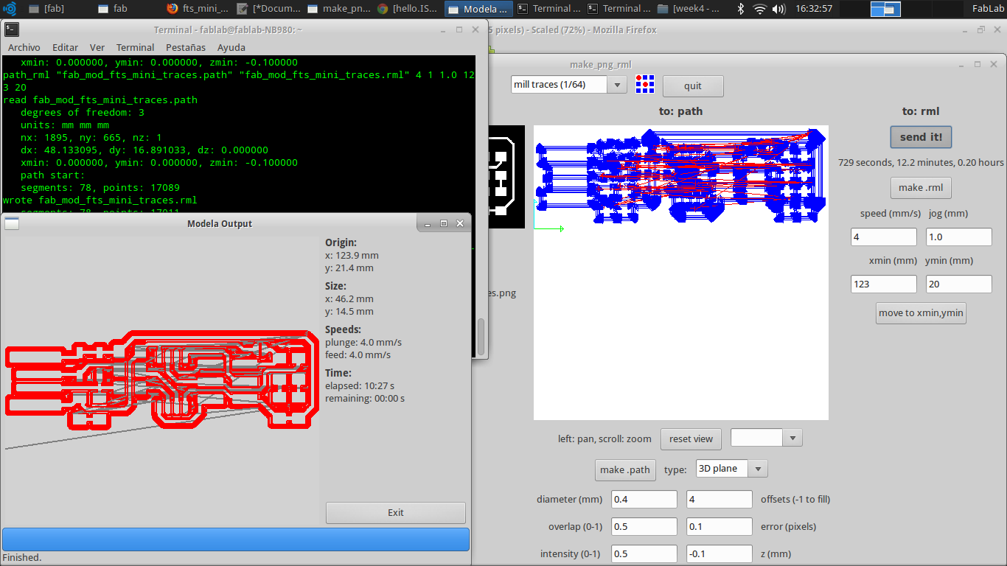Switch to the Firefox fts_mini taskbar window

[197, 9]
